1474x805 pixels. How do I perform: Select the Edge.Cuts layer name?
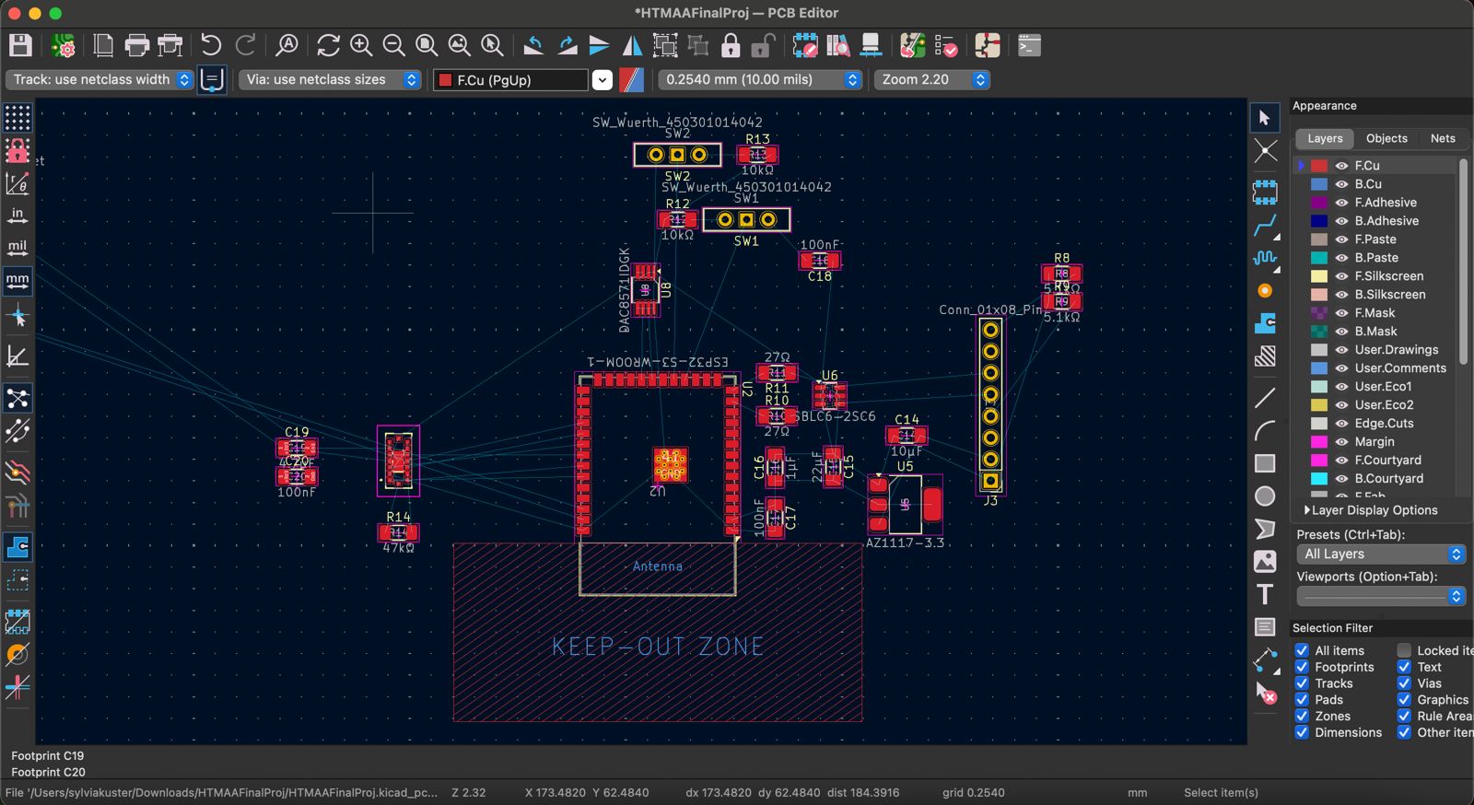[x=1383, y=424]
